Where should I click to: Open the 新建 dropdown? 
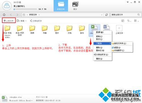22,21
